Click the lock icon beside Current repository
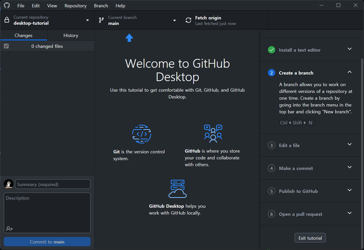 click(x=7, y=20)
